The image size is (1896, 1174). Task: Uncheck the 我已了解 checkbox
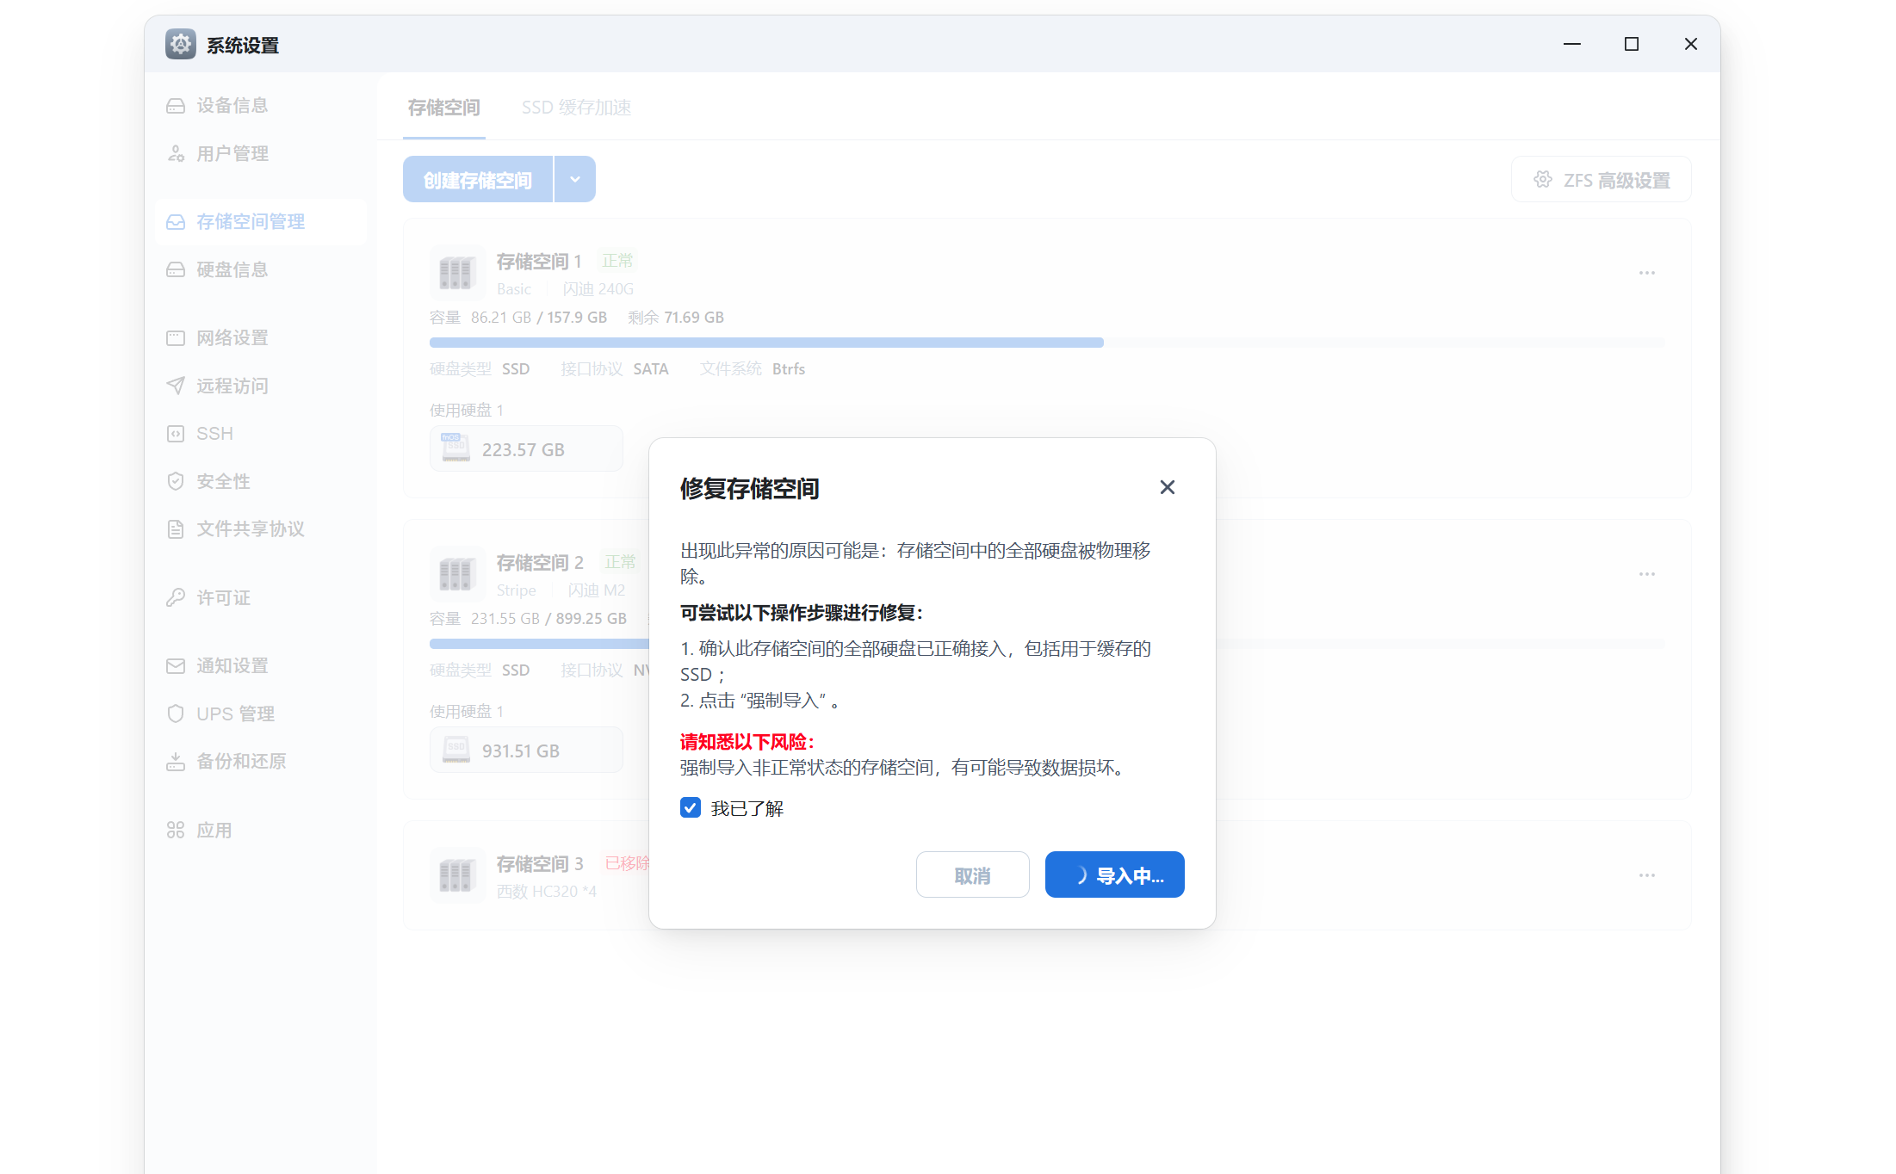click(x=690, y=807)
